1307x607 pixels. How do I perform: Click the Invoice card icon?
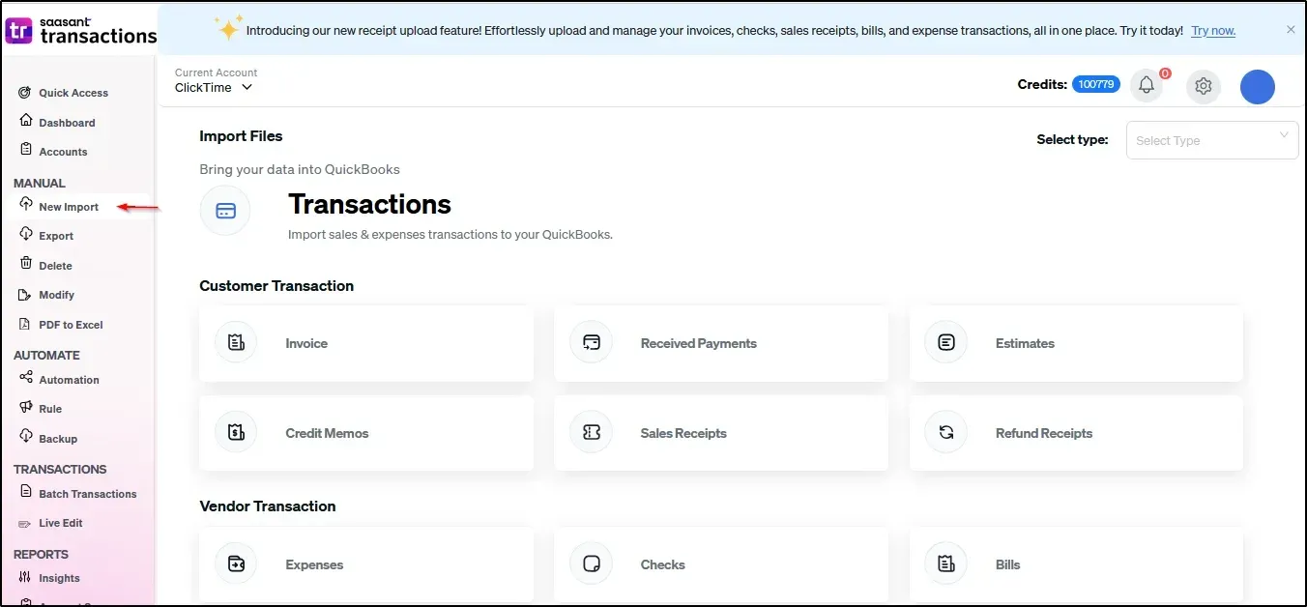point(236,343)
